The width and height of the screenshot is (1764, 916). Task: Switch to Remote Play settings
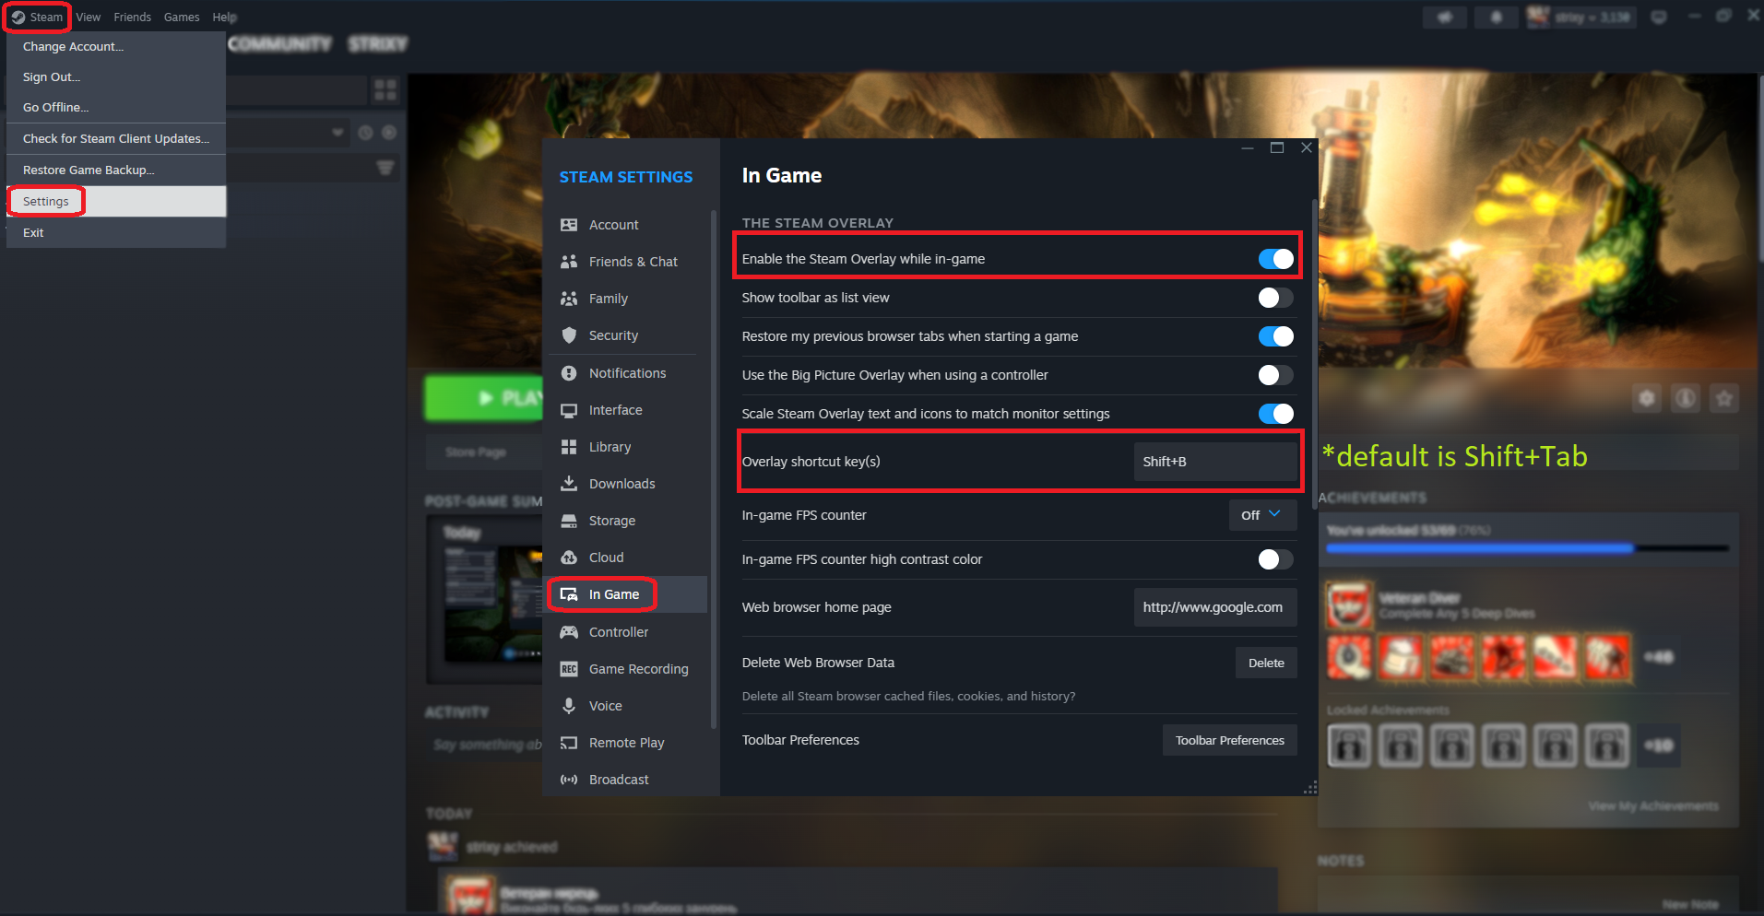627,743
